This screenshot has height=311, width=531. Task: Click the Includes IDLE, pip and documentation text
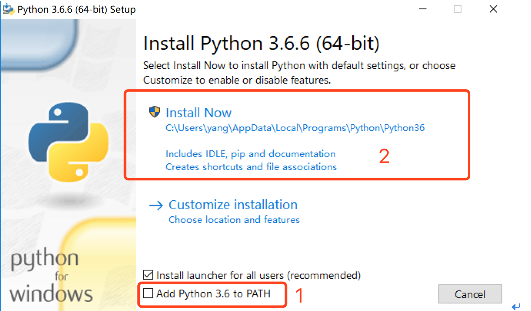(x=250, y=154)
